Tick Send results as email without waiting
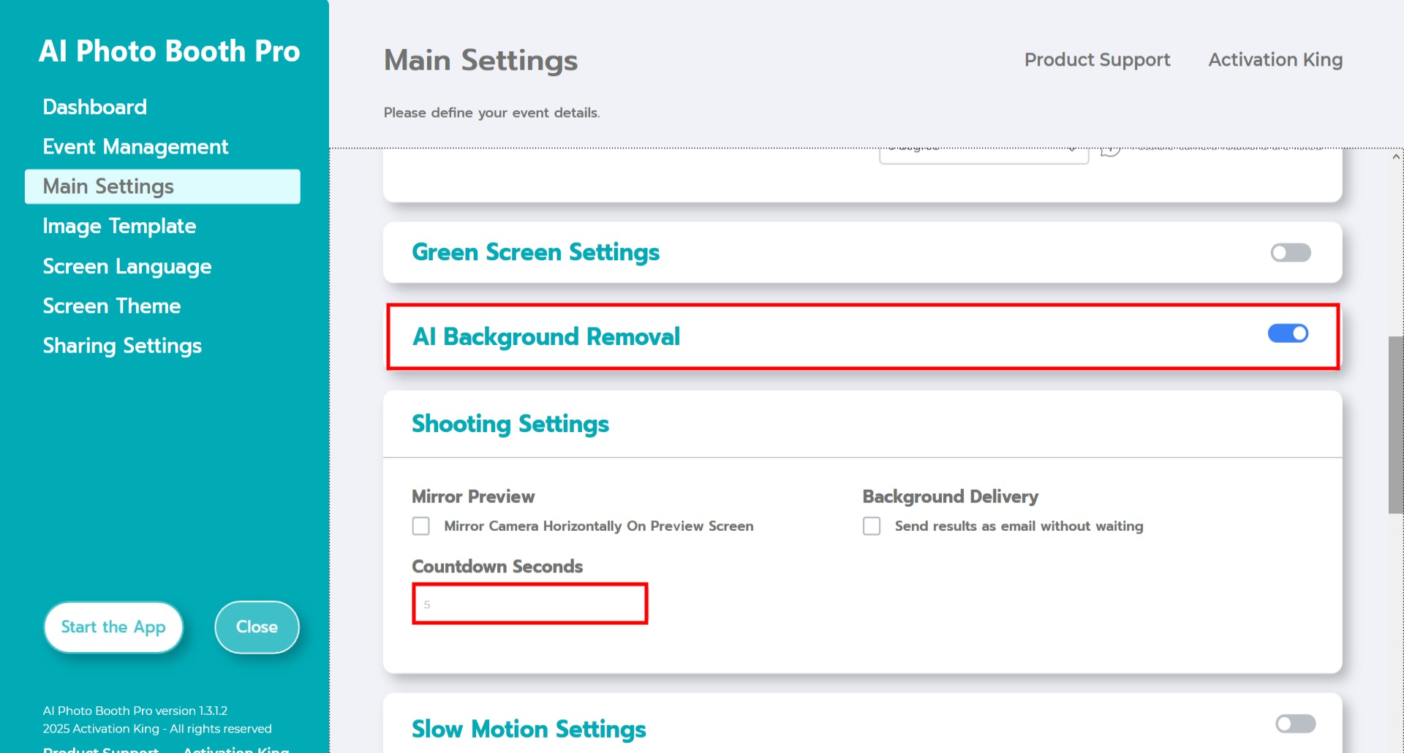This screenshot has width=1404, height=753. [872, 526]
